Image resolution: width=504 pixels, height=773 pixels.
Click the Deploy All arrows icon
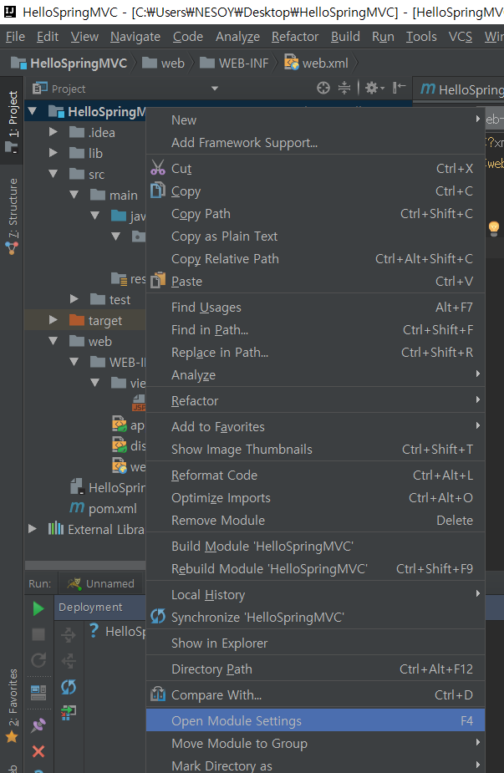69,635
